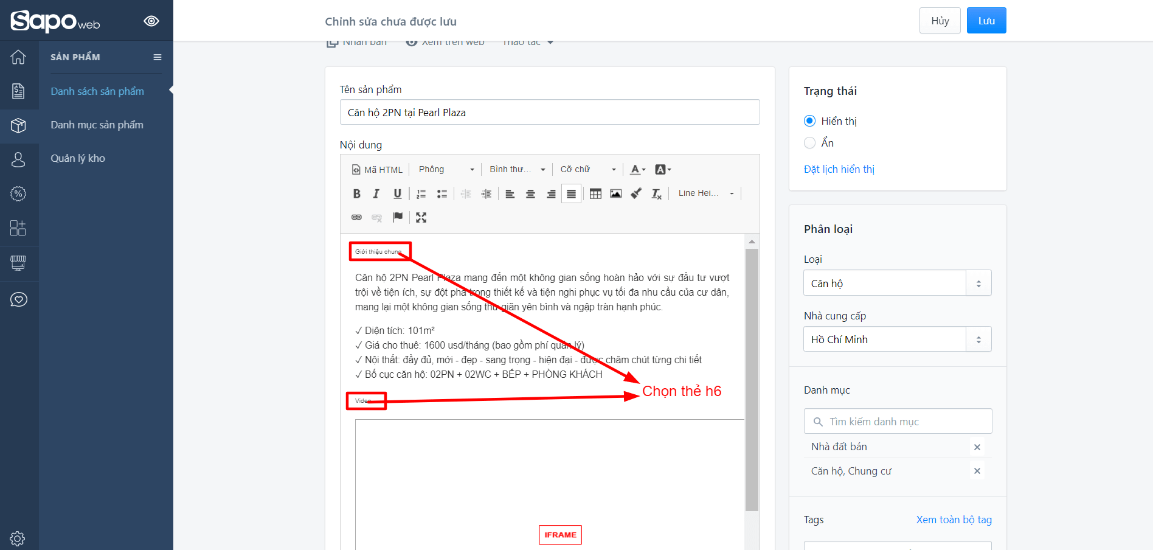Open the Line Height dropdown
1153x550 pixels.
click(706, 193)
